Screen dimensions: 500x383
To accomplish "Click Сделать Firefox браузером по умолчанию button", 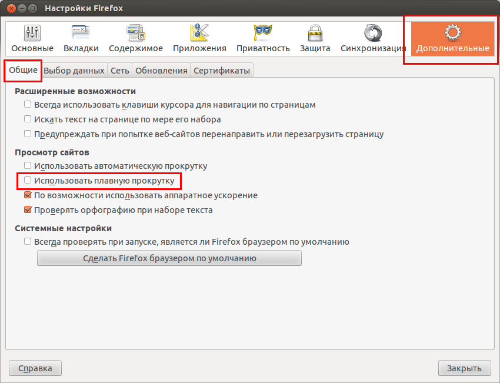I will [x=169, y=258].
